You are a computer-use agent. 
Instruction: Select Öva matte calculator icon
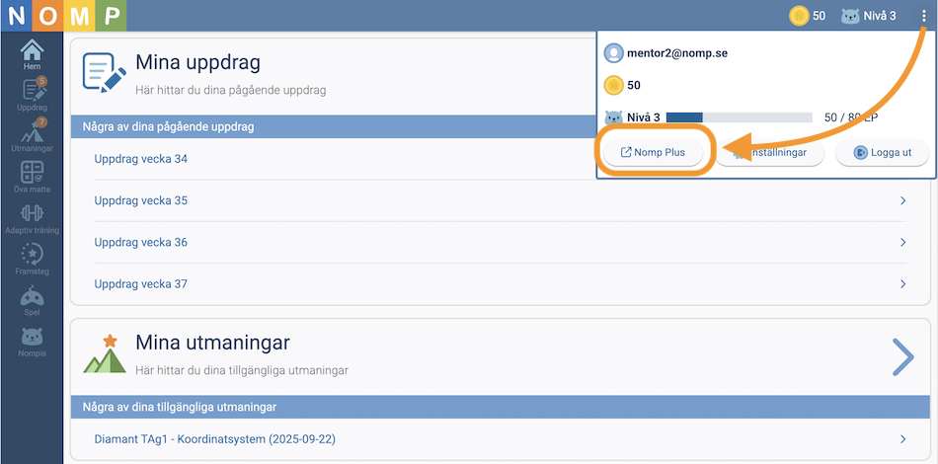tap(32, 177)
